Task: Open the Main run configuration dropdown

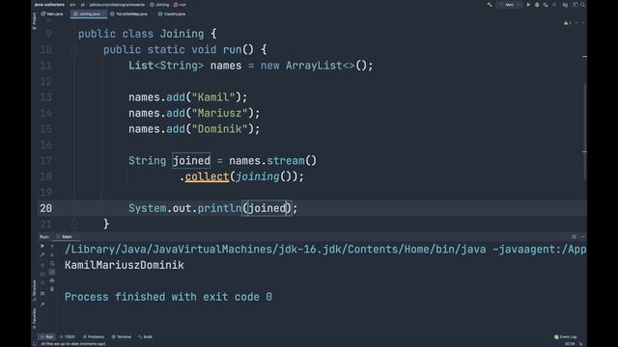Action: (x=510, y=5)
